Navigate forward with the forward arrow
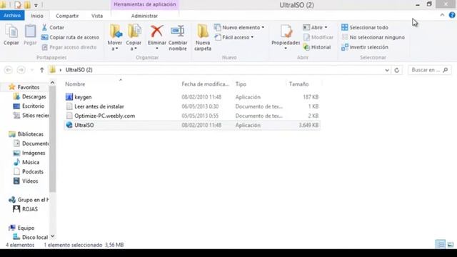The image size is (457, 257). click(21, 70)
